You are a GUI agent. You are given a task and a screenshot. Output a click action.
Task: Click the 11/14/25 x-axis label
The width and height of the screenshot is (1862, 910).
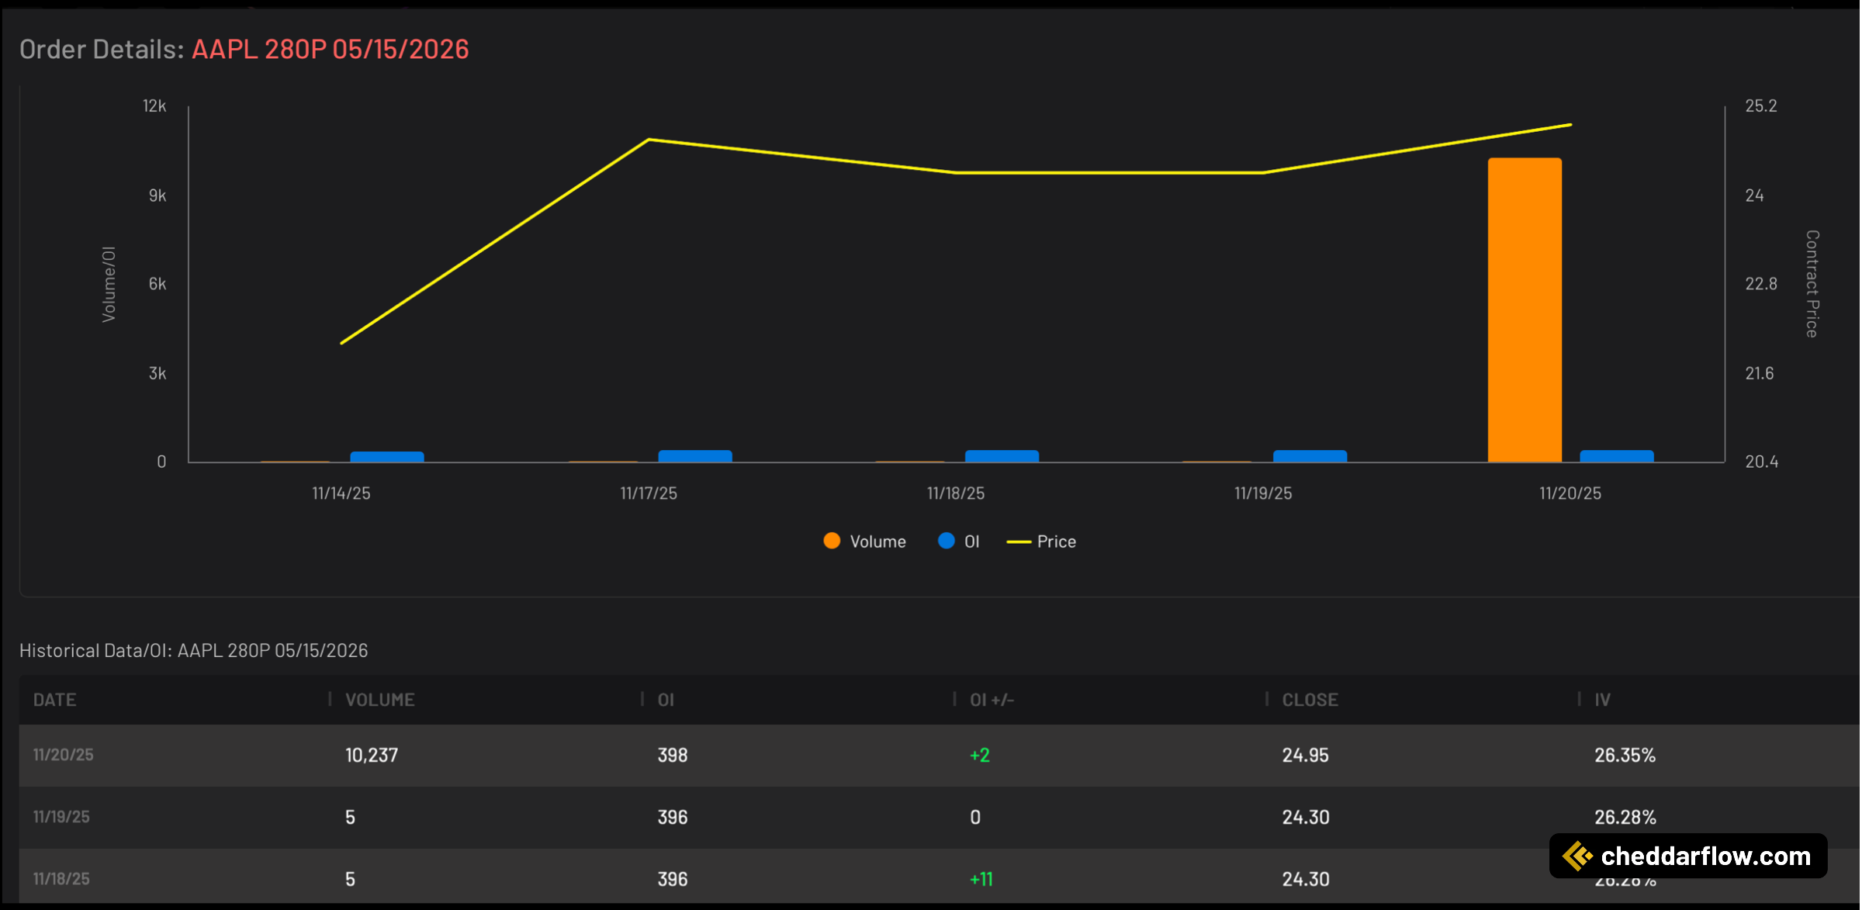click(x=341, y=493)
